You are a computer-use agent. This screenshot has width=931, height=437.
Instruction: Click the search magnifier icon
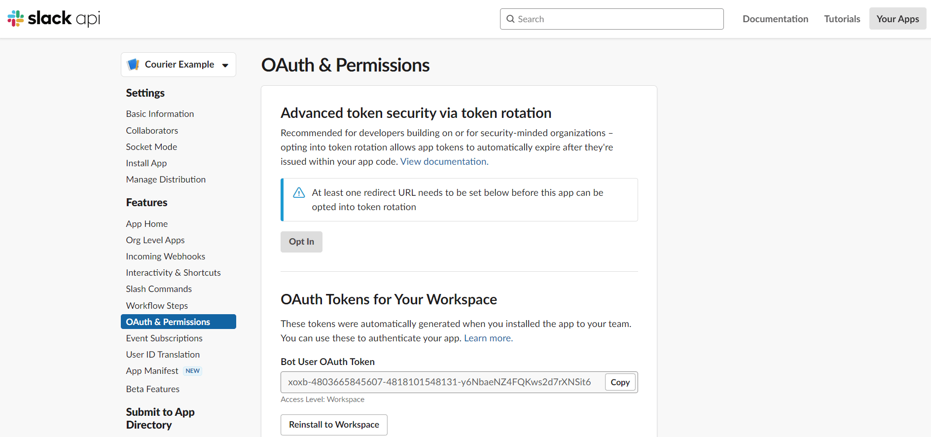510,19
